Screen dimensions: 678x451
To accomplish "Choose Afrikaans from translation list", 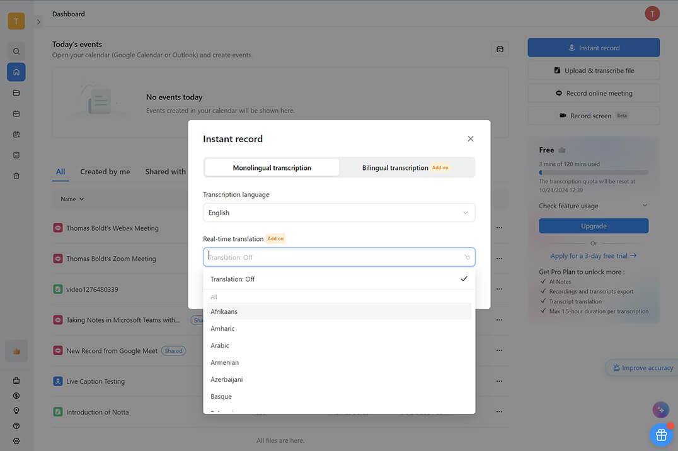I will 339,311.
